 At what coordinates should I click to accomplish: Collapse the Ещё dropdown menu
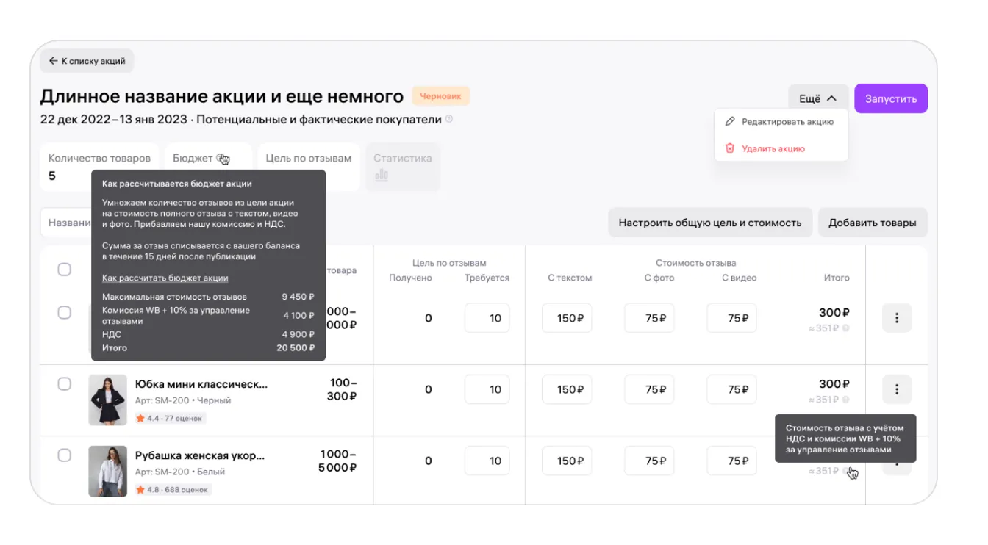(818, 98)
